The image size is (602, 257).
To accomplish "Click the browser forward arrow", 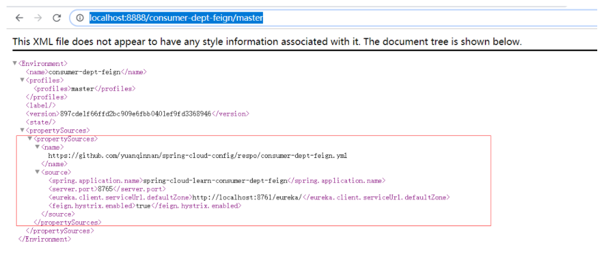I will click(37, 18).
